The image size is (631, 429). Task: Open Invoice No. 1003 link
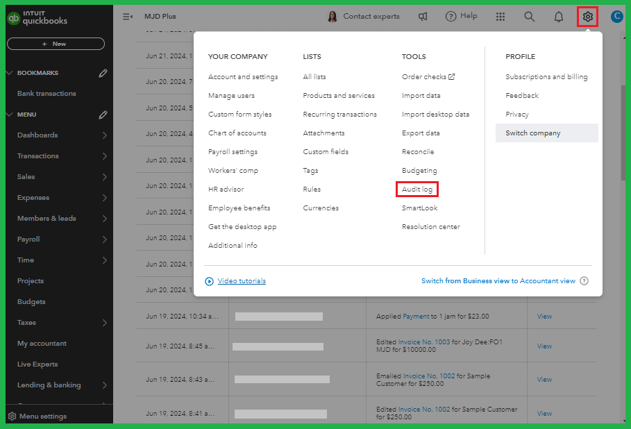[423, 342]
